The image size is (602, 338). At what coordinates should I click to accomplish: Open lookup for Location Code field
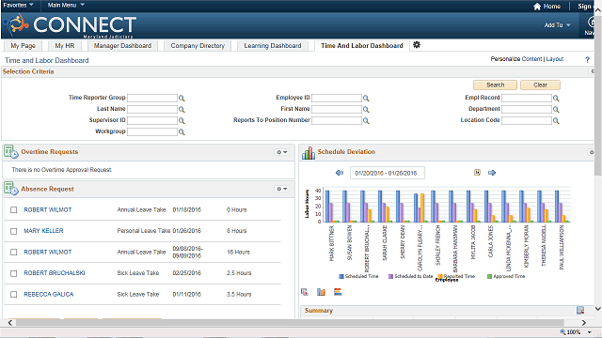coord(556,121)
